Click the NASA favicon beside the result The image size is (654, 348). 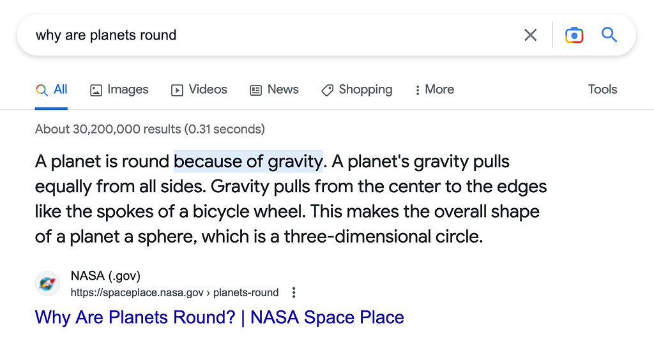(x=48, y=284)
